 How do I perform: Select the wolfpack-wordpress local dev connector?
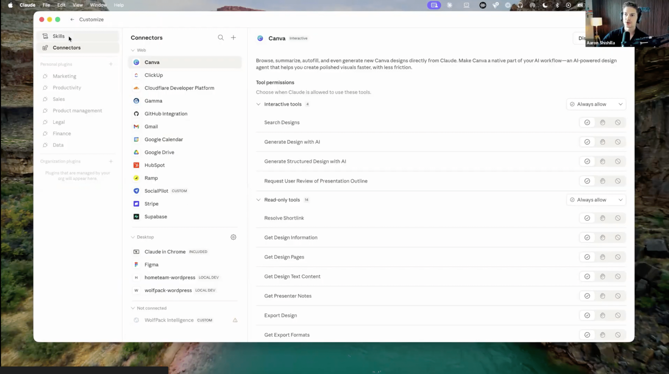point(185,290)
